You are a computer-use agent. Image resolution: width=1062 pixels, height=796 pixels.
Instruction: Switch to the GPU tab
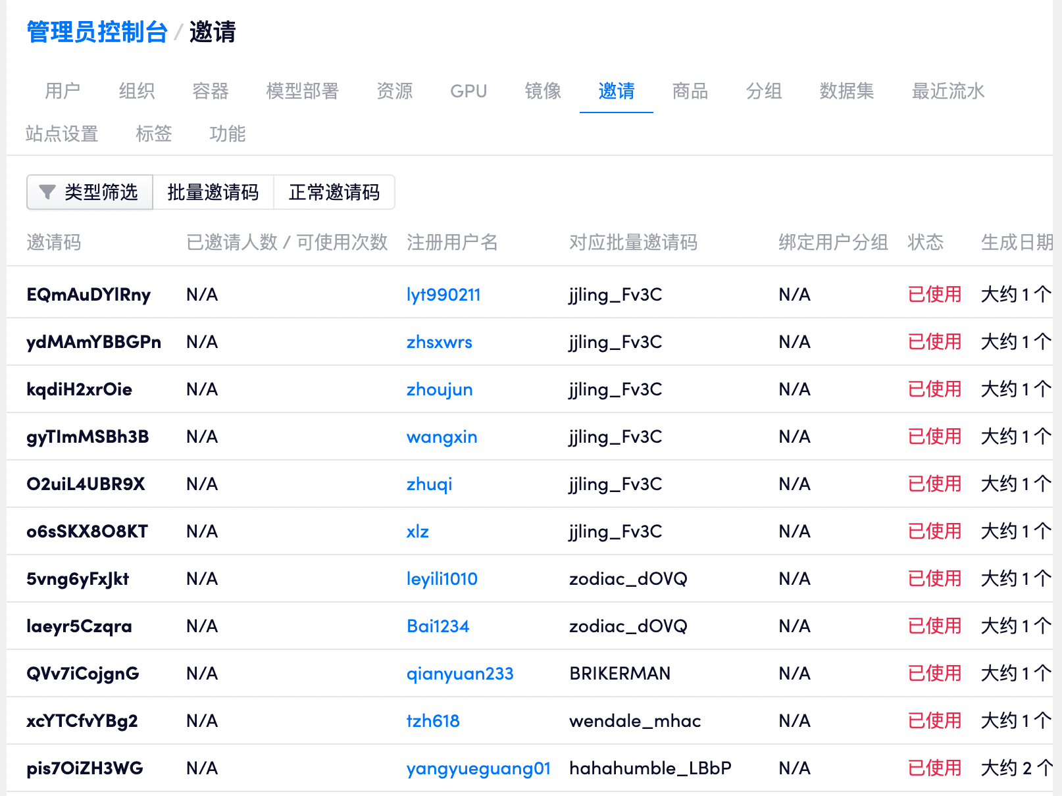tap(468, 91)
